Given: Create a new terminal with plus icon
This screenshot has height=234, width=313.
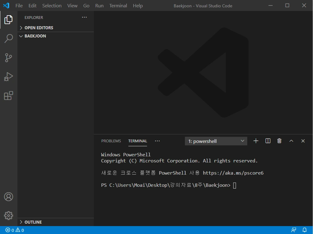Looking at the screenshot, I should click(x=256, y=141).
